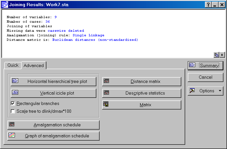Image resolution: width=227 pixels, height=149 pixels.
Task: Click the number of variables value 9
Action: [55, 17]
